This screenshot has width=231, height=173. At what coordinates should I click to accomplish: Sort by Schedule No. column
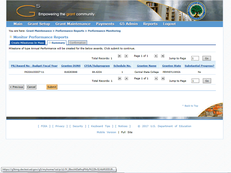pyautogui.click(x=122, y=66)
